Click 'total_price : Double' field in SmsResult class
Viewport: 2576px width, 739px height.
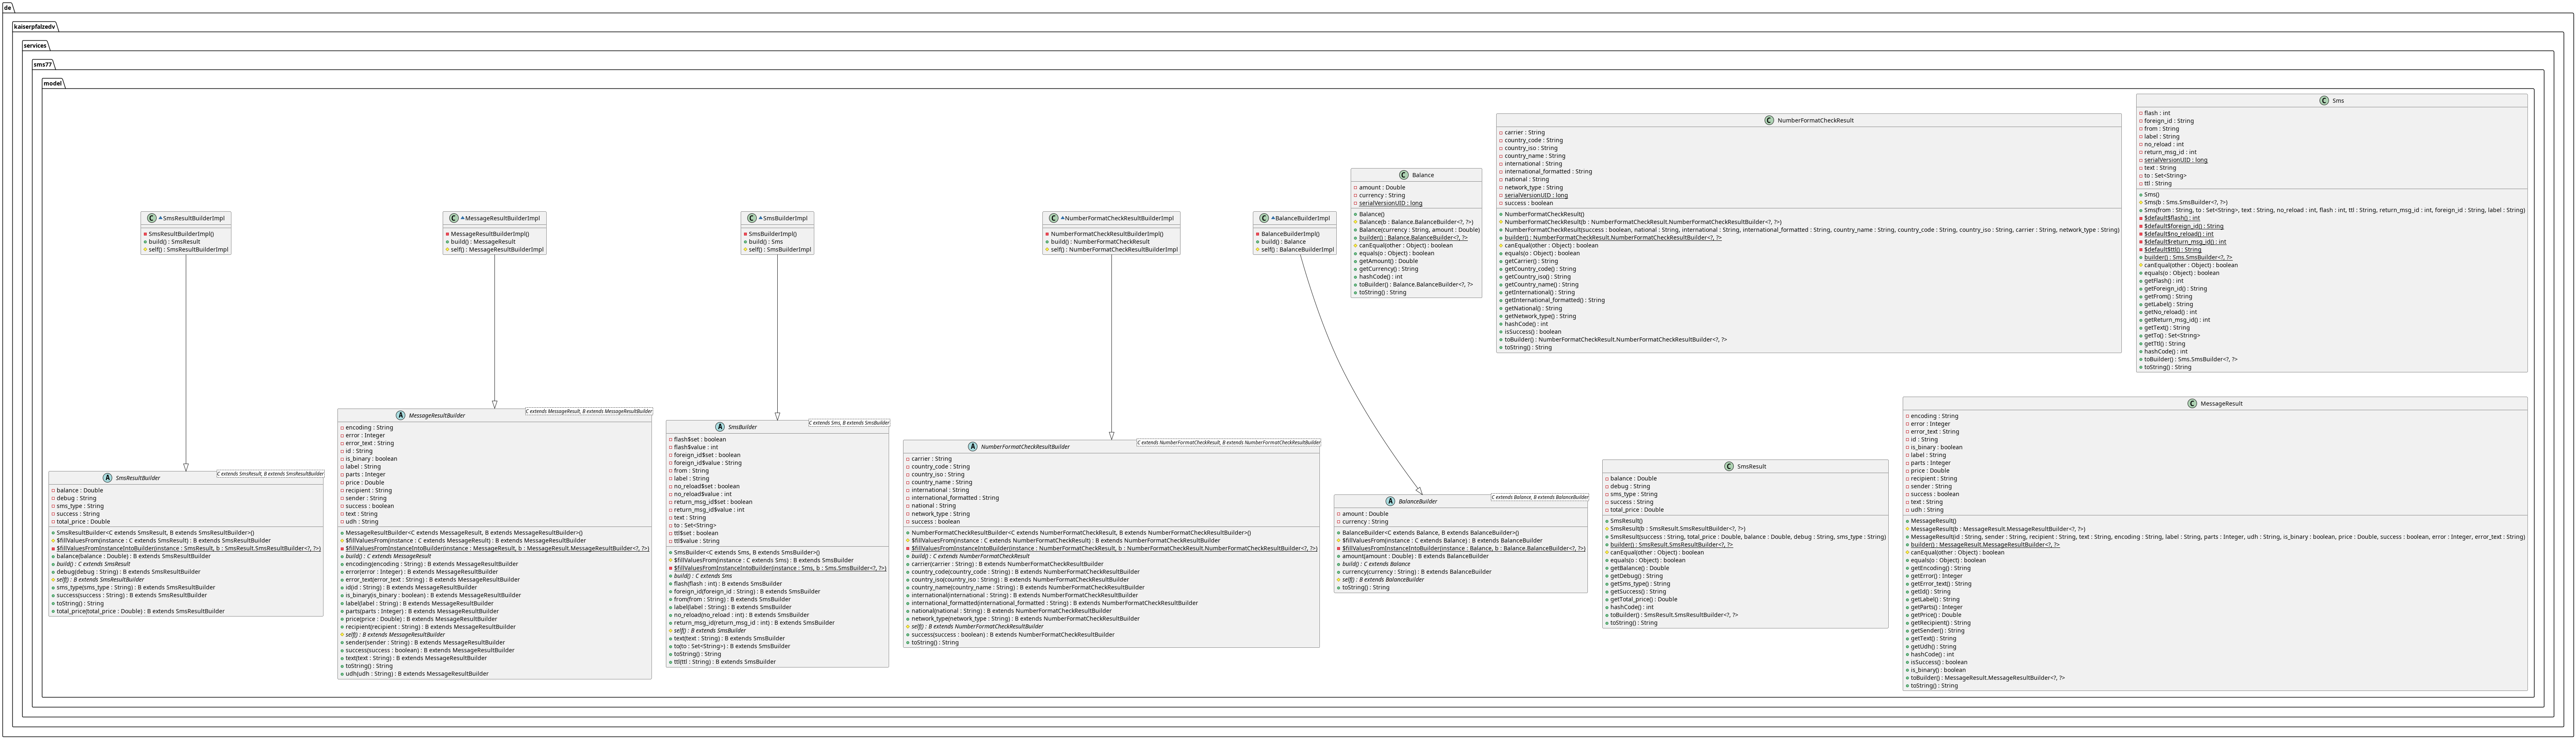pyautogui.click(x=1637, y=510)
